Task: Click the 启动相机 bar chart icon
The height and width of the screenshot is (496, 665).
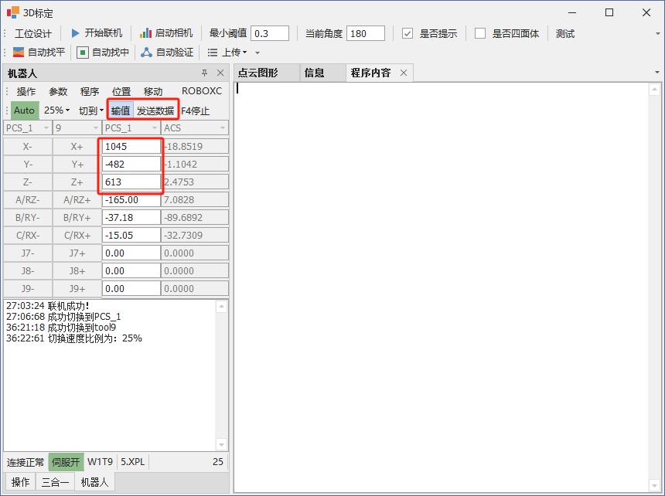Action: [145, 33]
